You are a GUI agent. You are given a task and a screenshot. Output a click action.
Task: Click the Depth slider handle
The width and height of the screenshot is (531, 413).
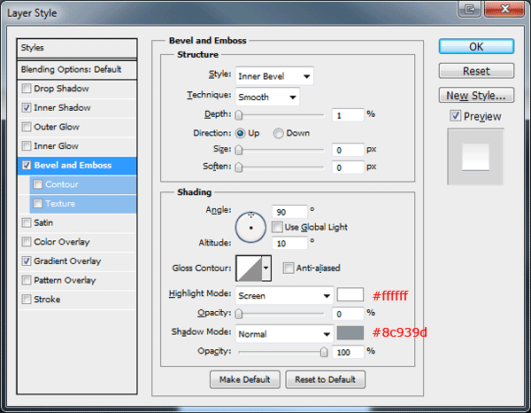239,115
